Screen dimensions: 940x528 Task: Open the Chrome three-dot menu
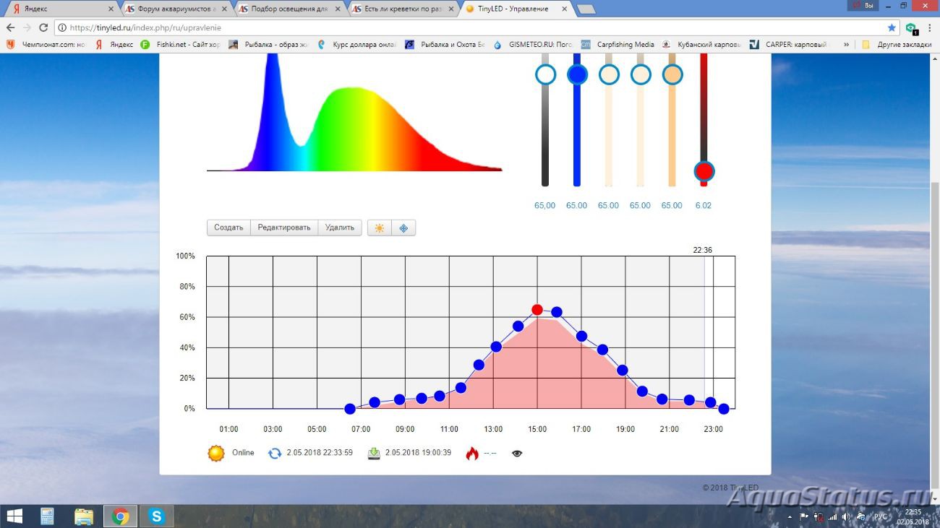point(929,27)
